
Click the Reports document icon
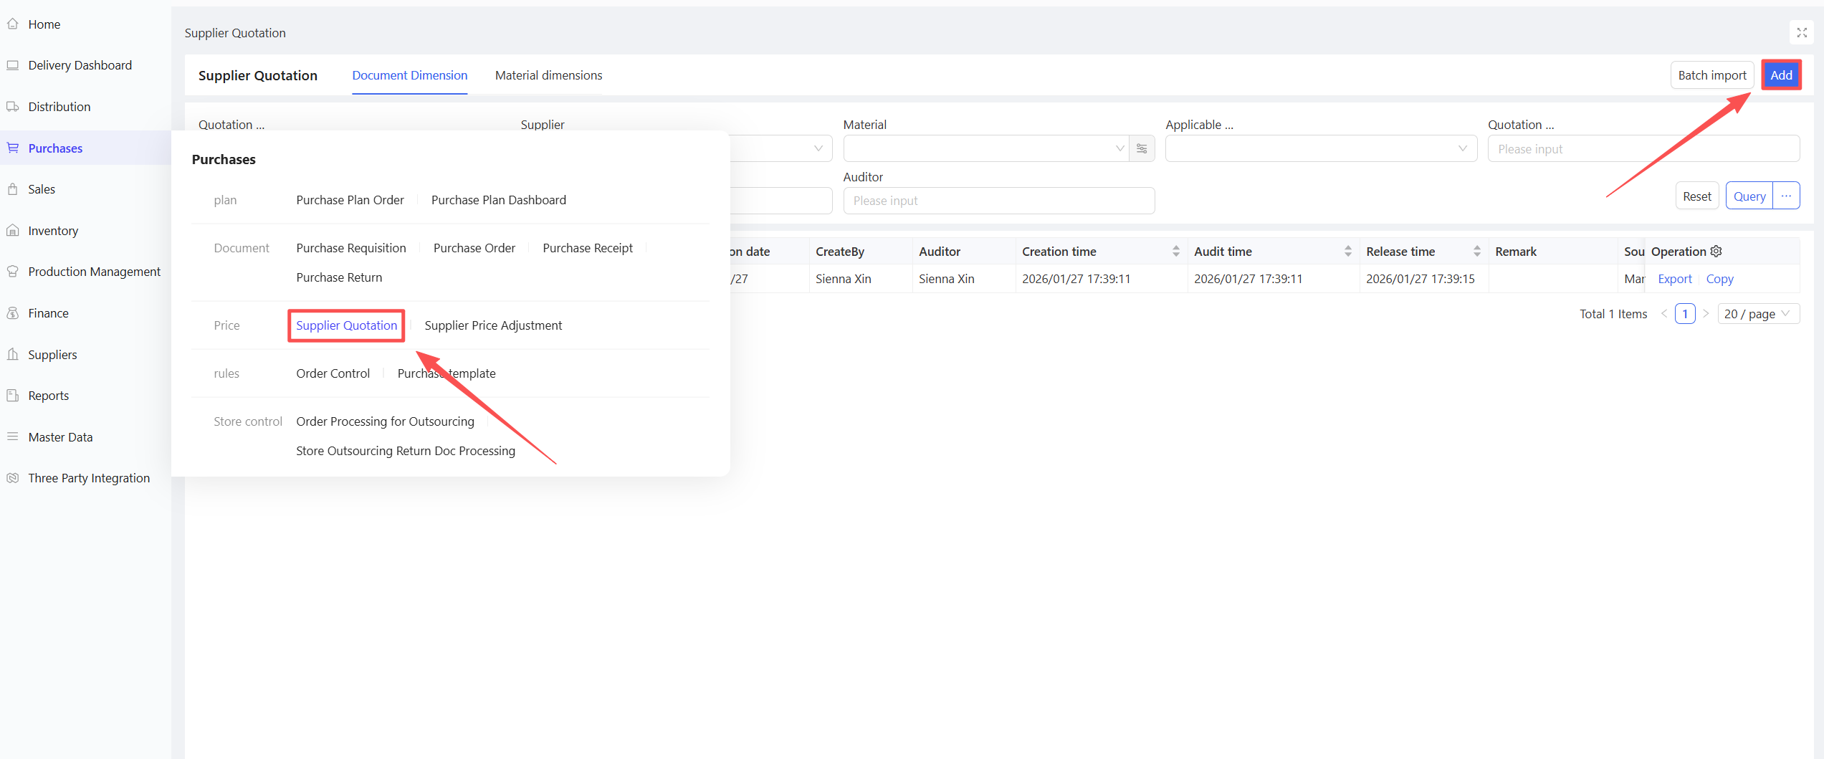click(x=13, y=396)
